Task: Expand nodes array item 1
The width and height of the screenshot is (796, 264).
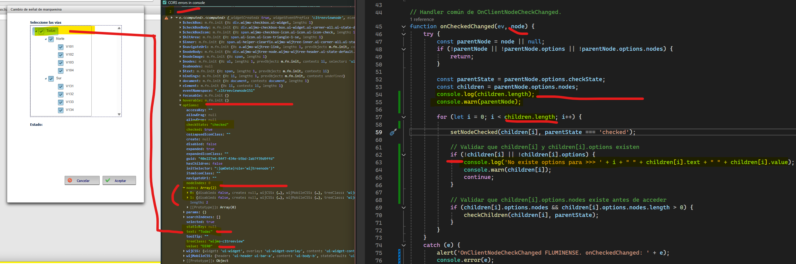Action: coord(188,198)
